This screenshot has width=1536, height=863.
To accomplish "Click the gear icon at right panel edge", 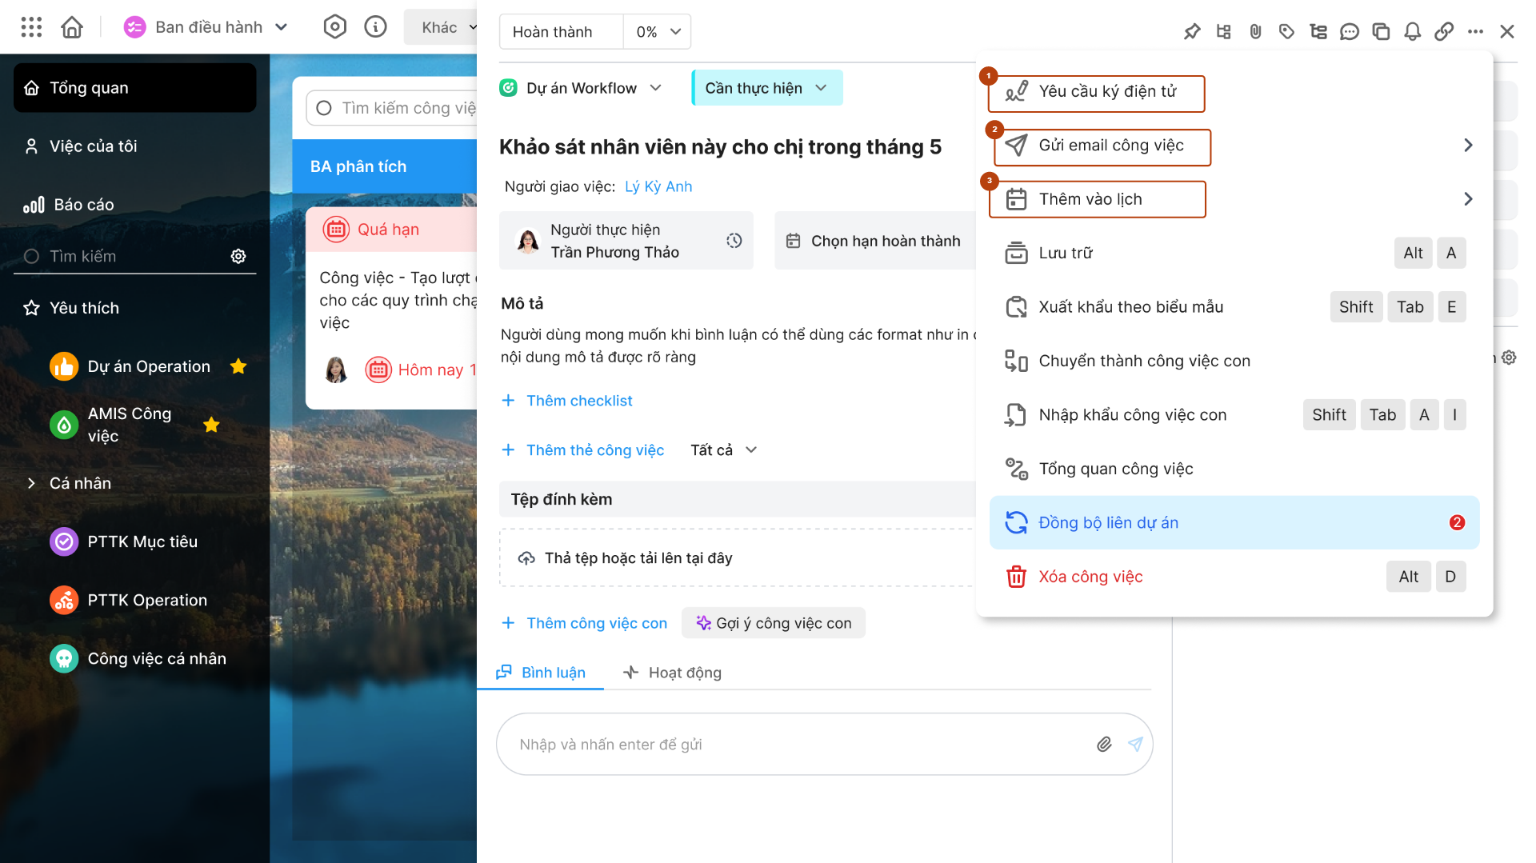I will (1509, 358).
